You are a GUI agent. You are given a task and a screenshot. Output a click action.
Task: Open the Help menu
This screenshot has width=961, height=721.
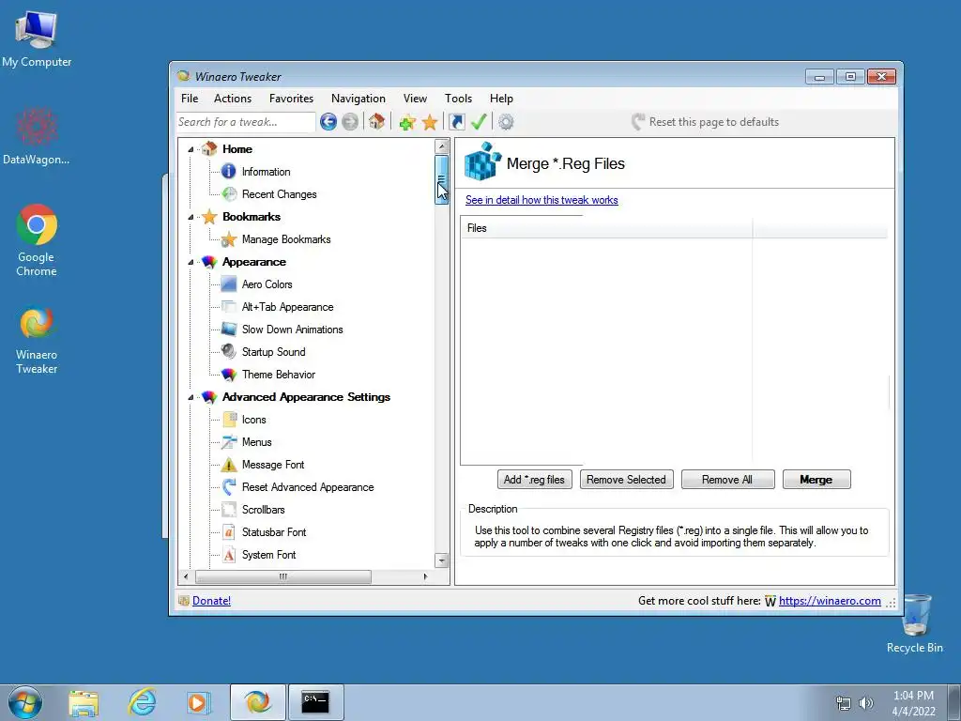point(501,98)
